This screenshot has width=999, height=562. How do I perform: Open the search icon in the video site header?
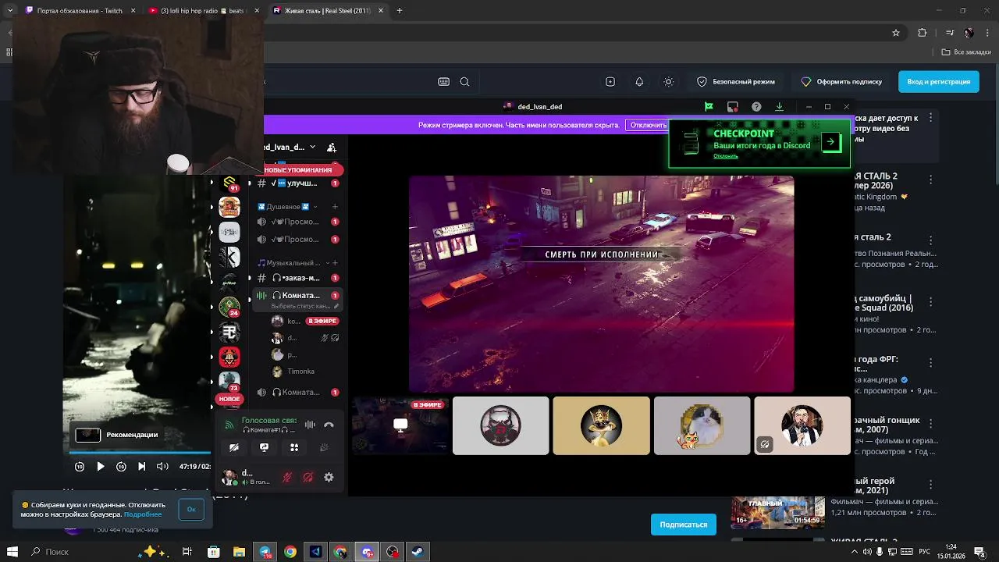pyautogui.click(x=464, y=82)
